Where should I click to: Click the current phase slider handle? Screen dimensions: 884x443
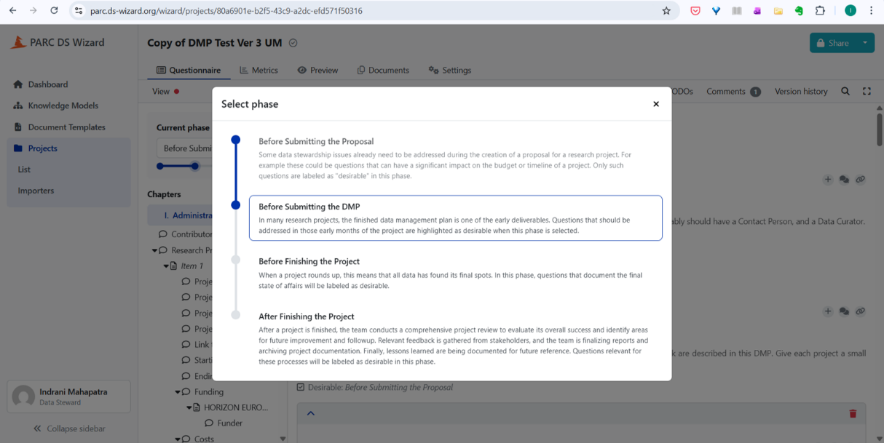pyautogui.click(x=195, y=166)
